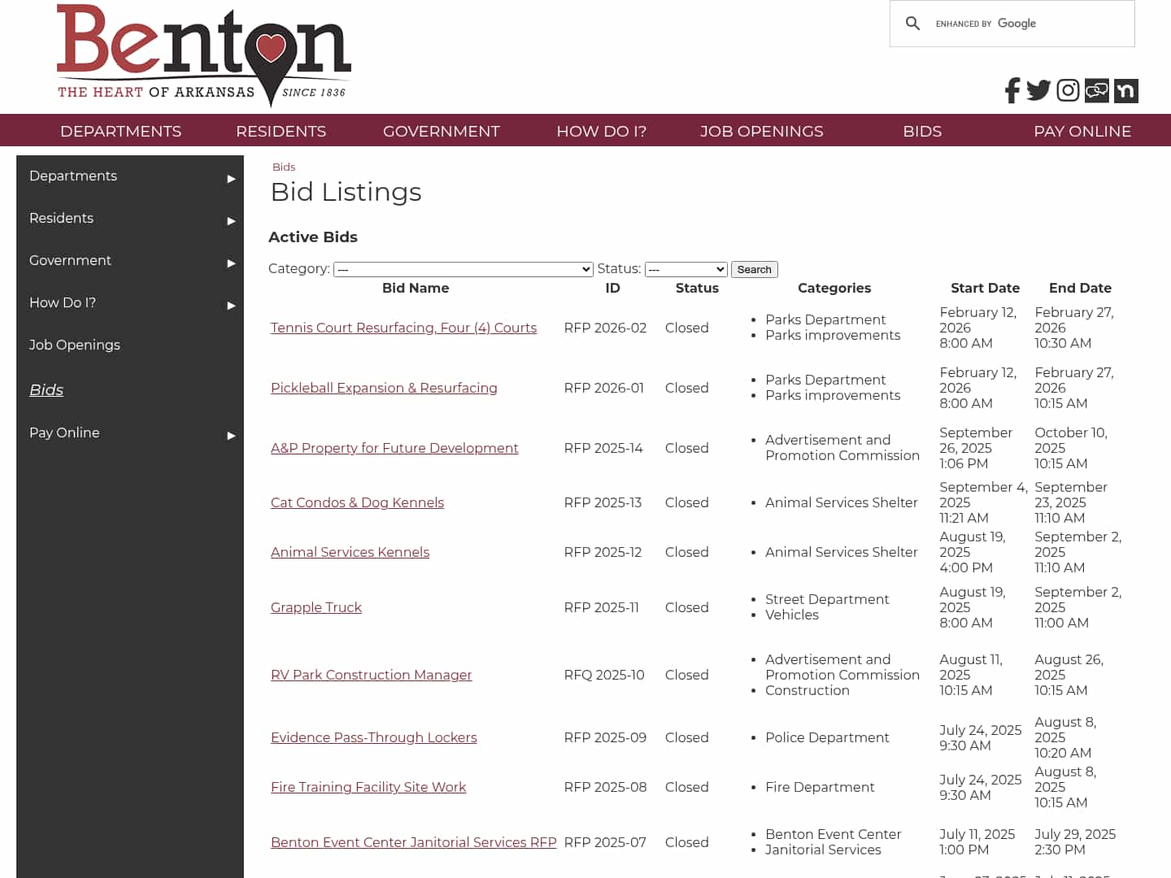The height and width of the screenshot is (878, 1171).
Task: Expand the Departments sidebar arrow
Action: 230,179
